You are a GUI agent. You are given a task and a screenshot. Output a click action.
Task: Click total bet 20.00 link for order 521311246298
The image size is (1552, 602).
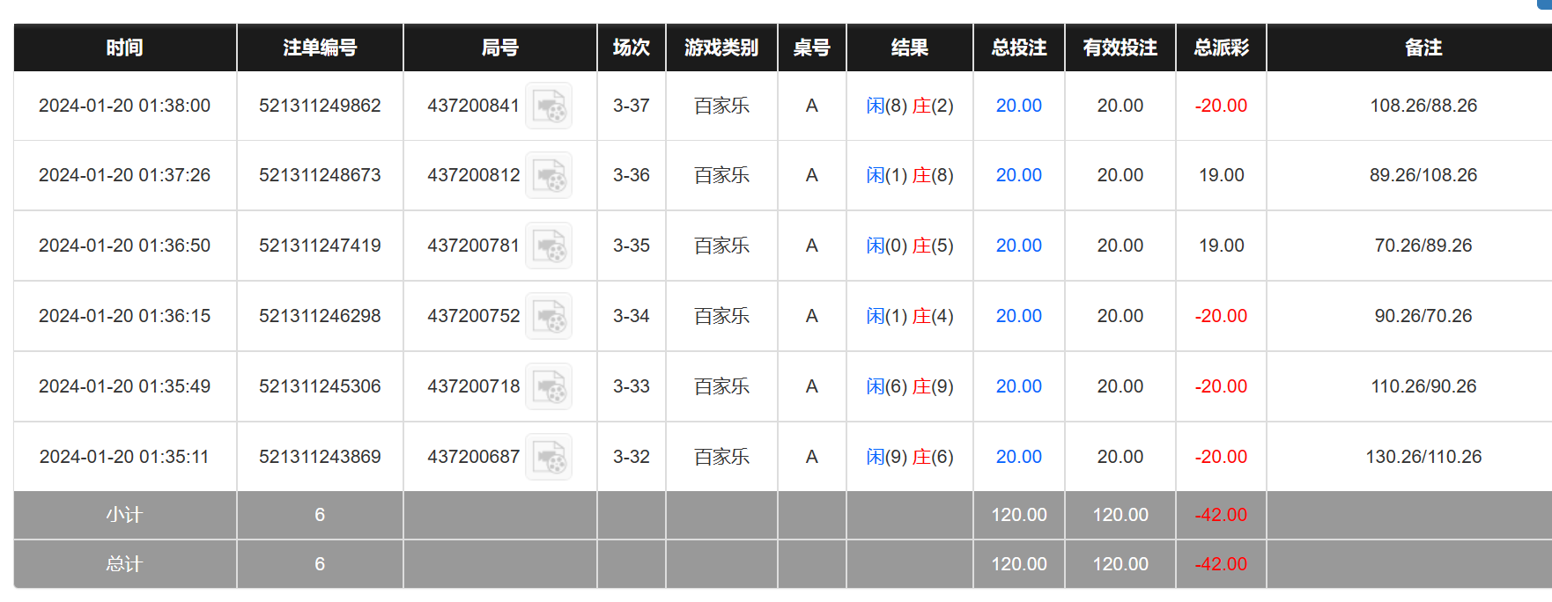tap(1018, 316)
